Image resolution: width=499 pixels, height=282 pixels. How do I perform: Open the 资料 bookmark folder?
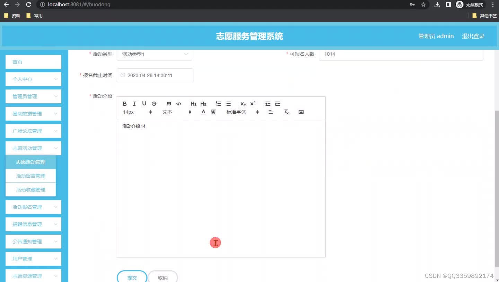coord(12,16)
